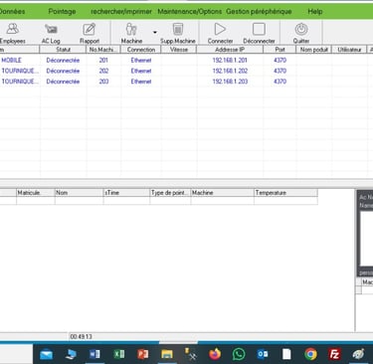Click the Nom poduit column header
The height and width of the screenshot is (364, 373).
pos(314,50)
